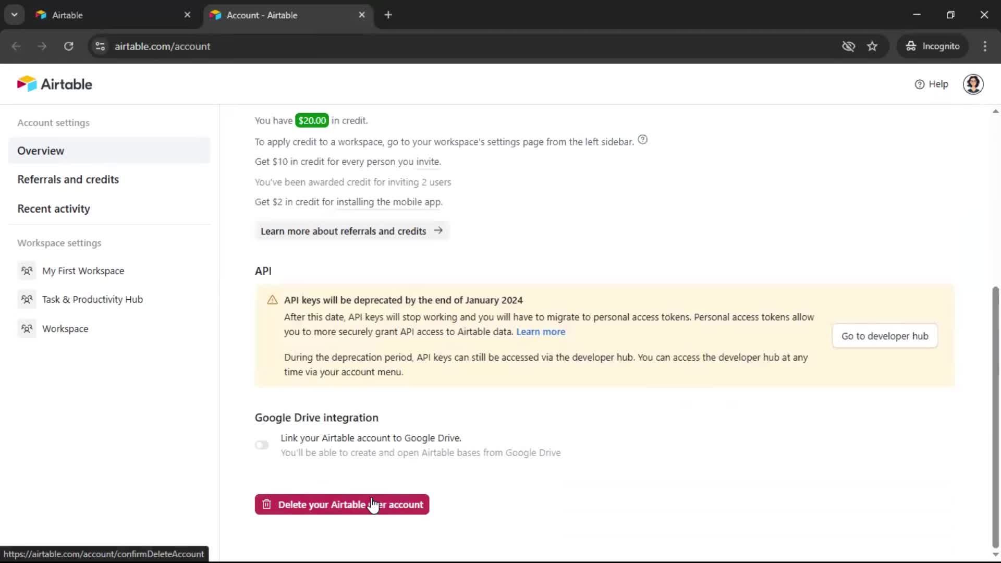Click the Airtable logo in header
Viewport: 1001px width, 563px height.
[x=54, y=84]
